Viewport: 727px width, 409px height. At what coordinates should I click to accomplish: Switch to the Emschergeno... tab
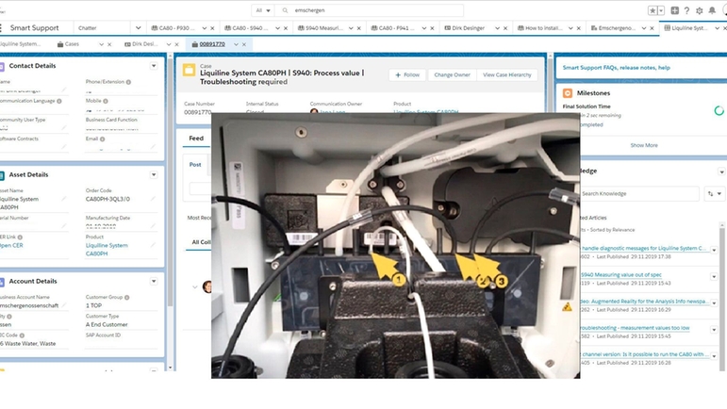[x=613, y=28]
